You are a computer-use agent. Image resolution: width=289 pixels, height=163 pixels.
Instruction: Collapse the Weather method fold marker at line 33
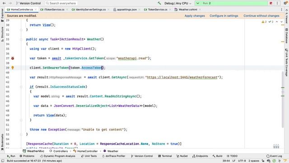(21, 39)
